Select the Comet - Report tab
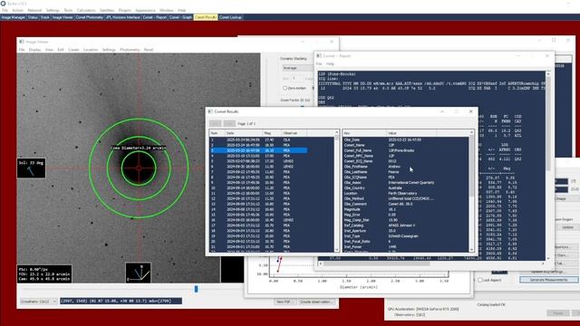 (x=155, y=17)
